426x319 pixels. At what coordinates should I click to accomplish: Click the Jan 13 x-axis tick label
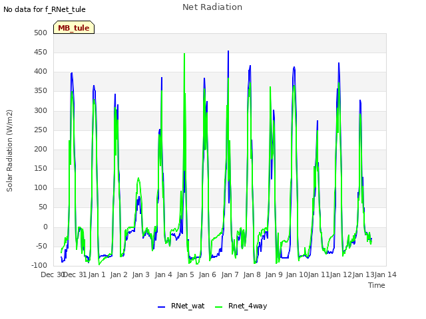click(363, 274)
